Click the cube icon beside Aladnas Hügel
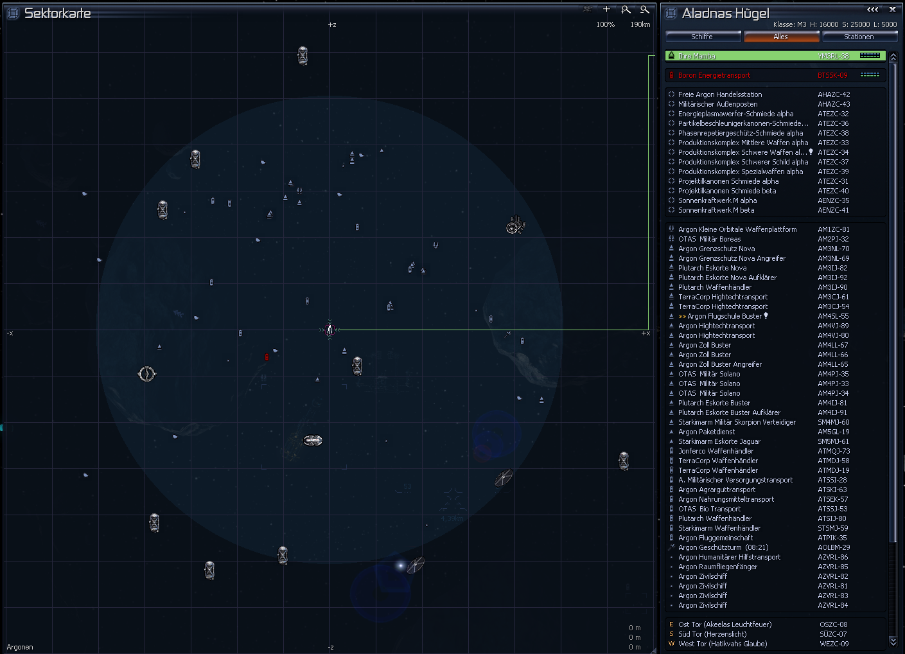This screenshot has height=654, width=905. tap(671, 13)
